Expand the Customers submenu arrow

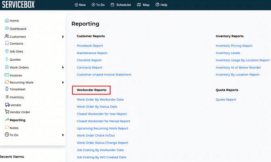click(x=63, y=37)
